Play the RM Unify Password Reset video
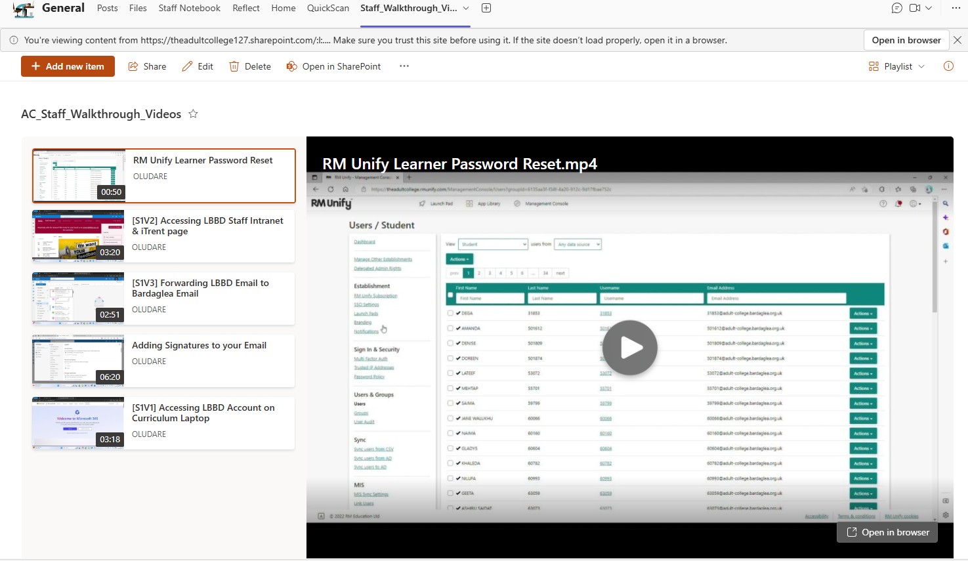This screenshot has width=968, height=561. tap(630, 348)
